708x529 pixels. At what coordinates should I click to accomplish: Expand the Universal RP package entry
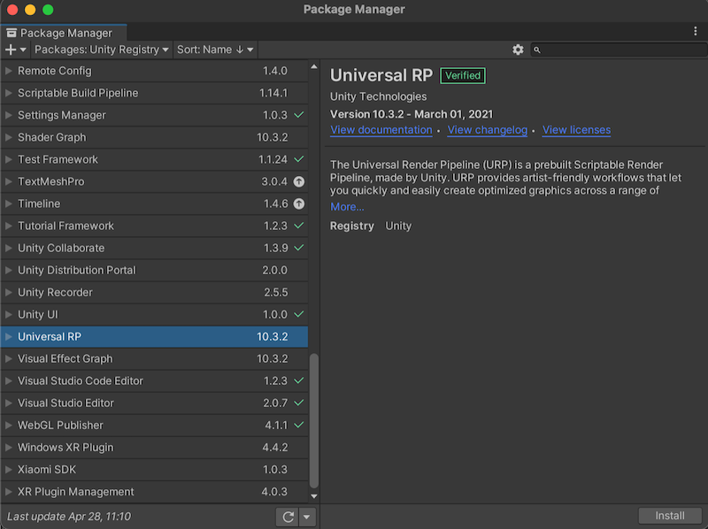pyautogui.click(x=8, y=336)
